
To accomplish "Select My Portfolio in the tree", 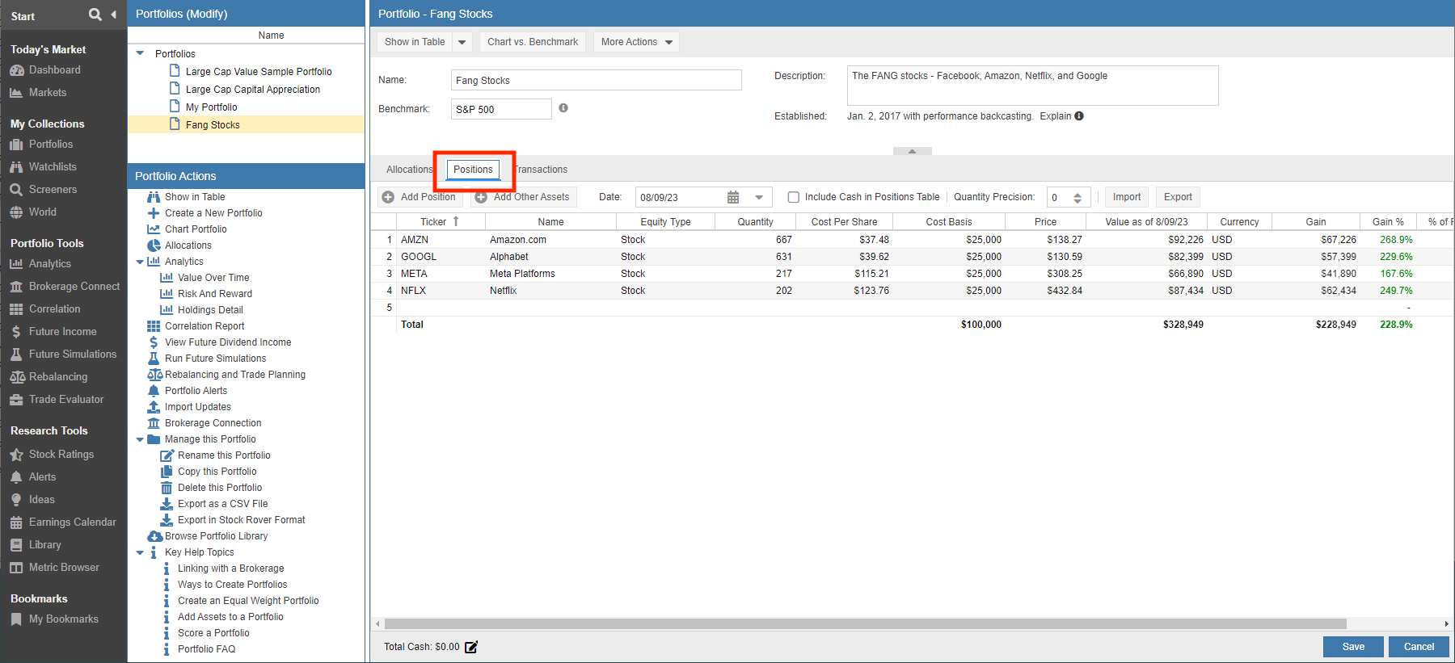I will click(x=211, y=107).
